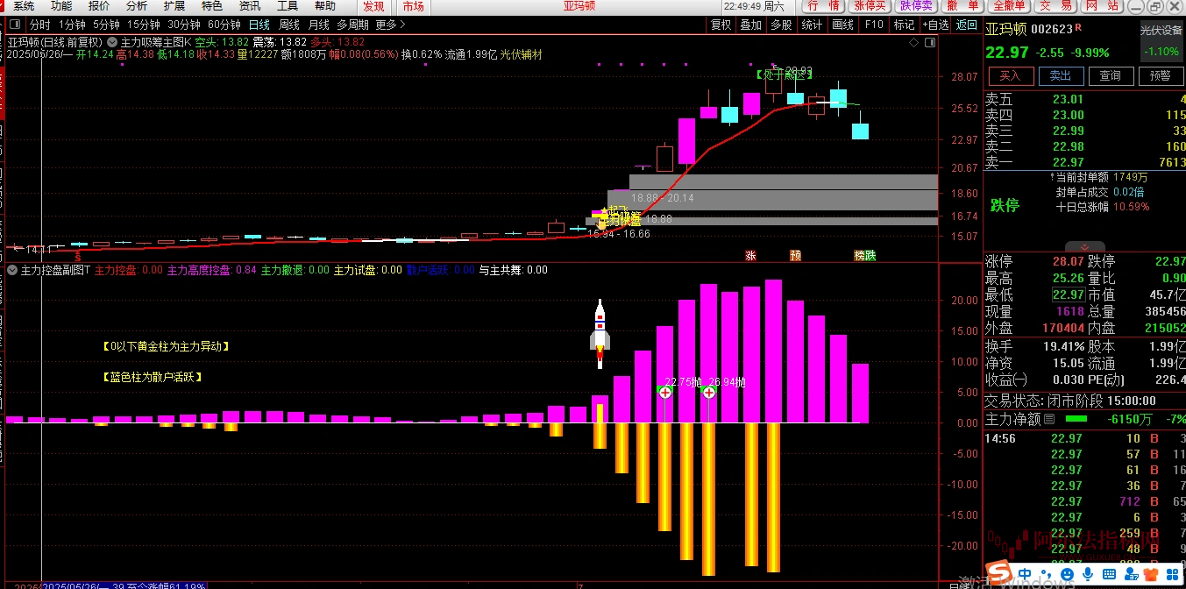
Task: Click the Sogou input method S icon
Action: tap(997, 573)
